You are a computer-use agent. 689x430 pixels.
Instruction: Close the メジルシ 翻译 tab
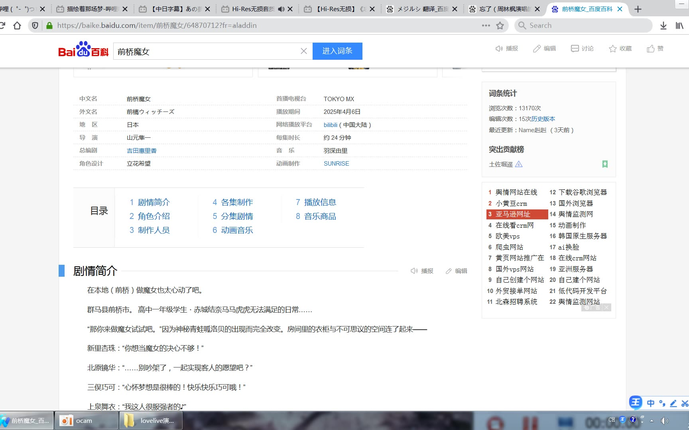[x=455, y=9]
